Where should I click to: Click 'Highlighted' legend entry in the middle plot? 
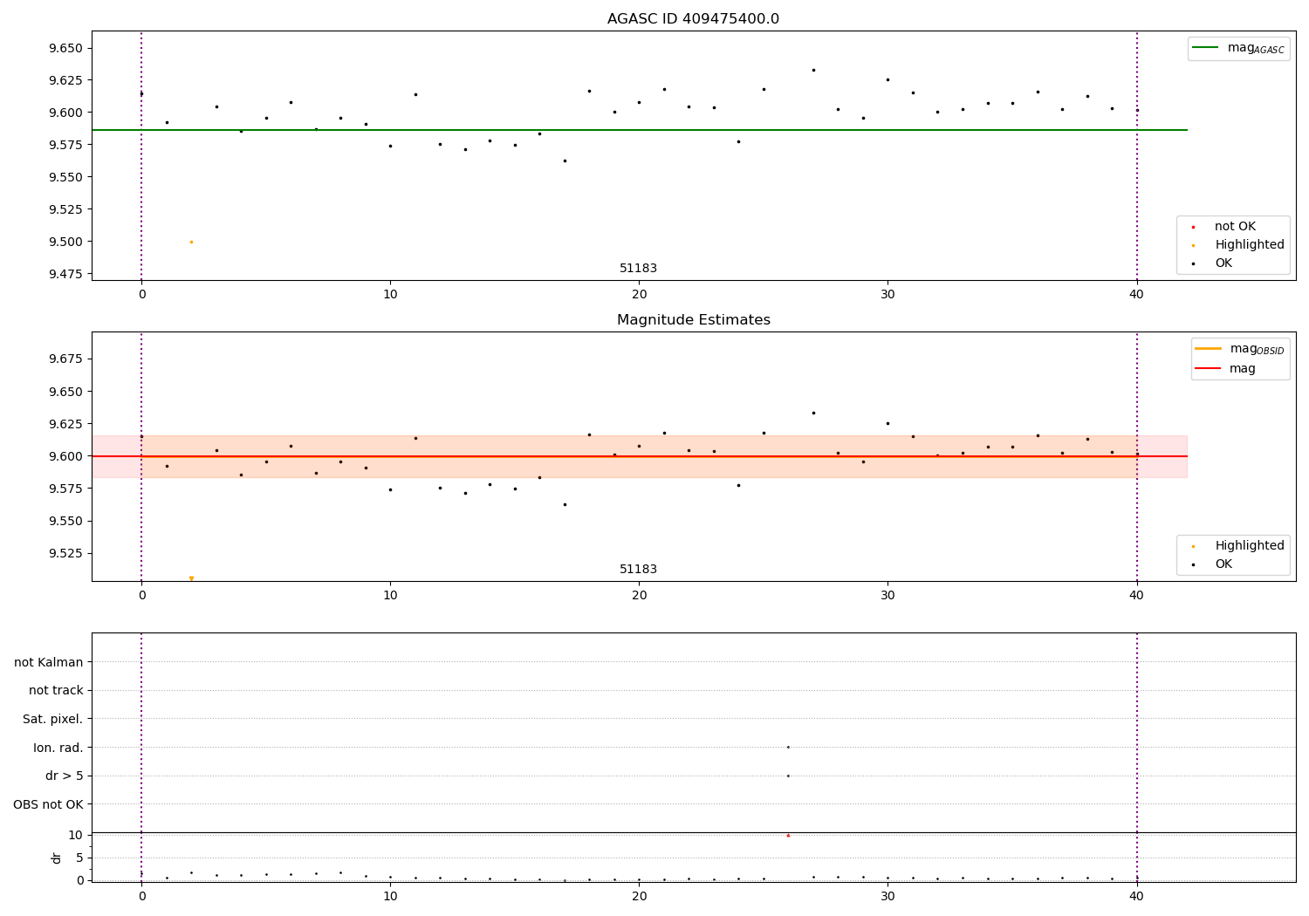point(1237,546)
